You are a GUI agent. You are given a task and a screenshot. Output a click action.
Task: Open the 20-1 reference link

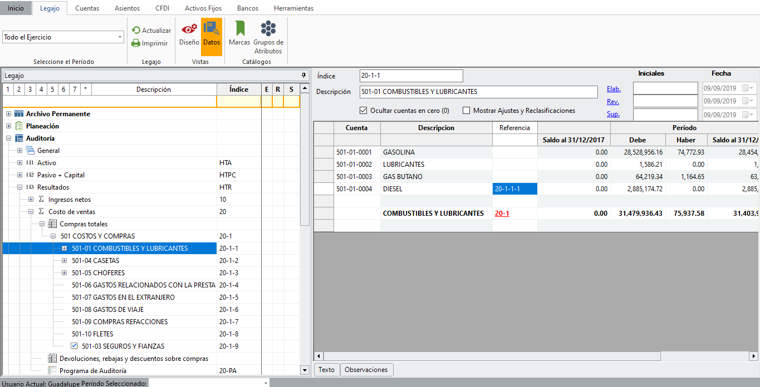point(502,214)
